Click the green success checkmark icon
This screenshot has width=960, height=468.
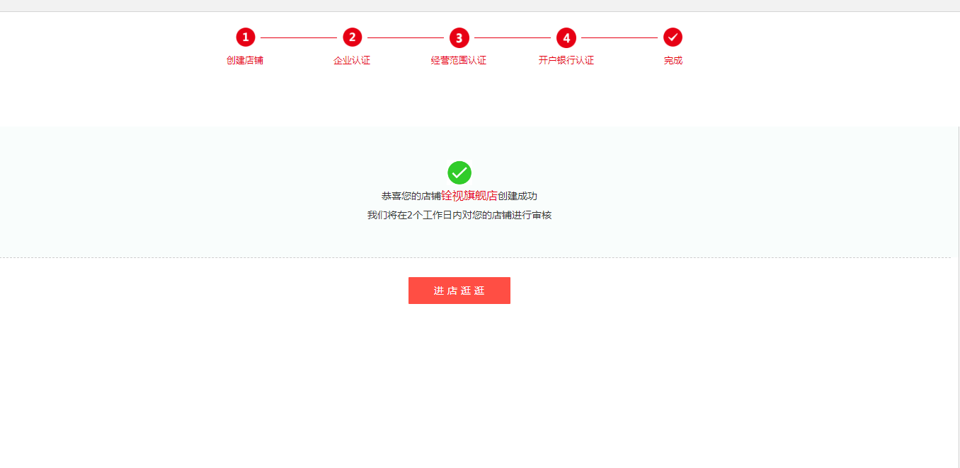tap(459, 172)
